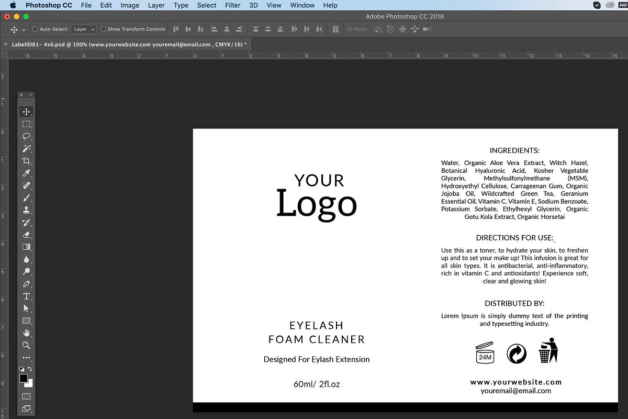Screen dimensions: 628x419
Task: Select the Dodge tool
Action: [26, 271]
